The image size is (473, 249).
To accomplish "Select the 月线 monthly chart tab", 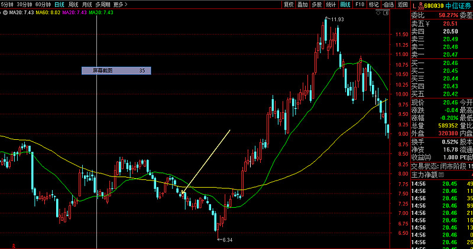I will (x=87, y=5).
